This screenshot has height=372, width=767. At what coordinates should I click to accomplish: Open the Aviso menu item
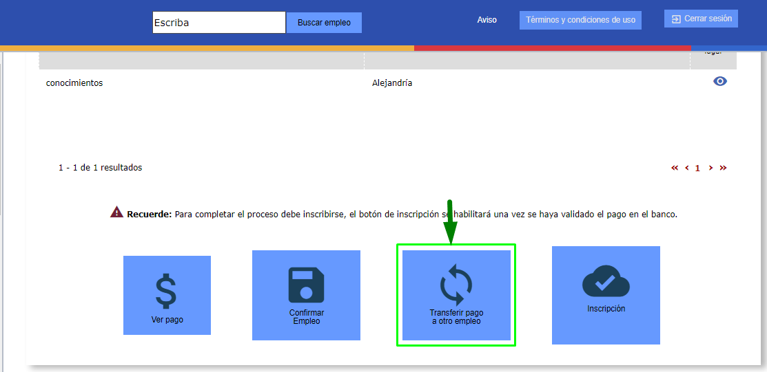coord(487,20)
